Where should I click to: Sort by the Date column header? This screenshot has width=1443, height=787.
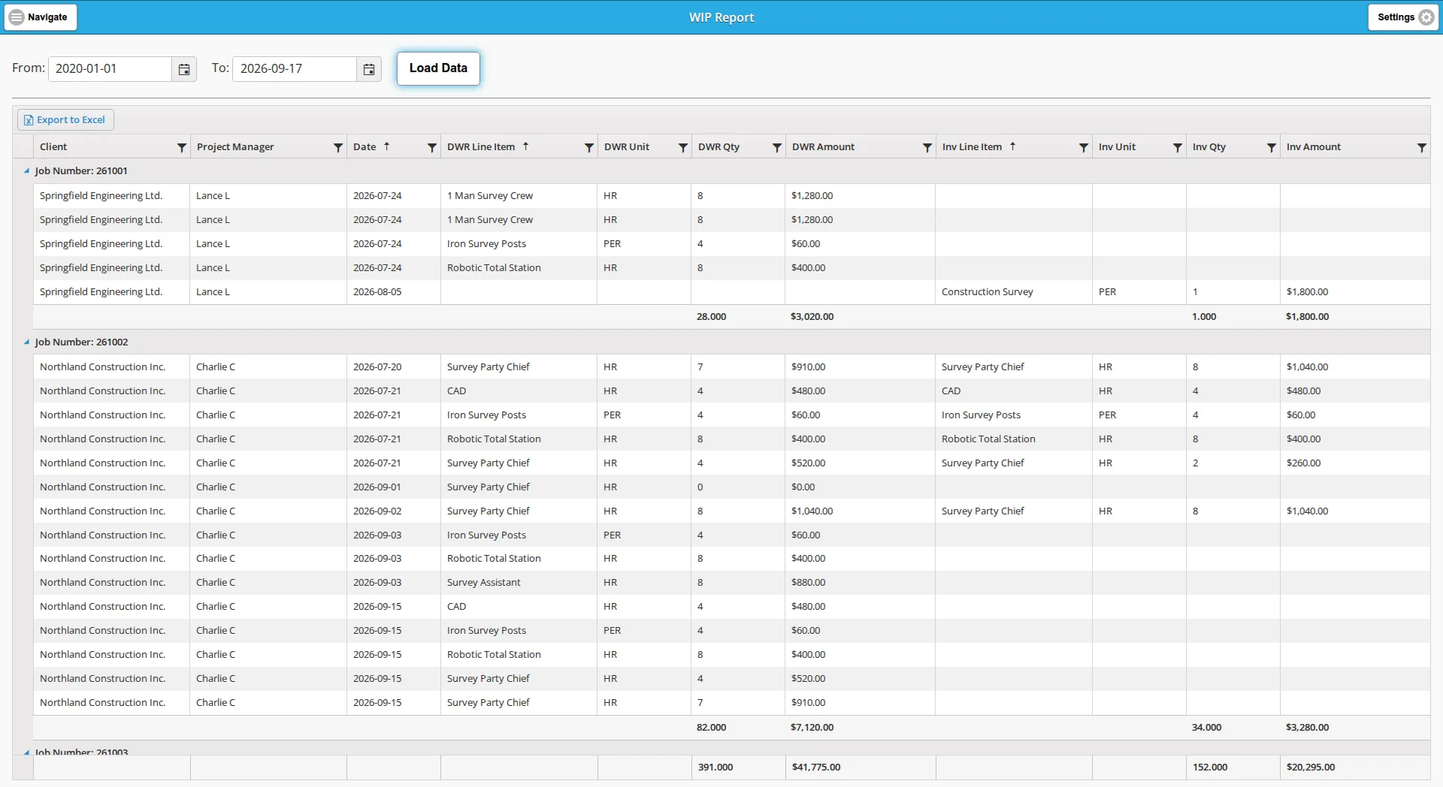(365, 147)
